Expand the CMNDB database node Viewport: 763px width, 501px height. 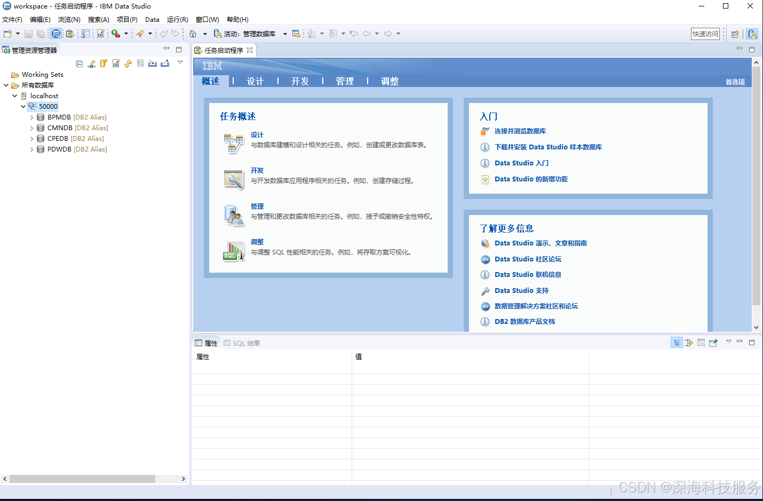click(x=31, y=128)
